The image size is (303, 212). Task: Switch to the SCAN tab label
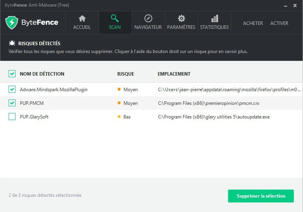pyautogui.click(x=115, y=27)
